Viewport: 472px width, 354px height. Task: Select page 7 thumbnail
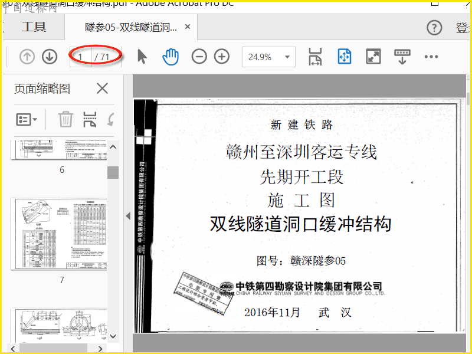[x=59, y=234]
